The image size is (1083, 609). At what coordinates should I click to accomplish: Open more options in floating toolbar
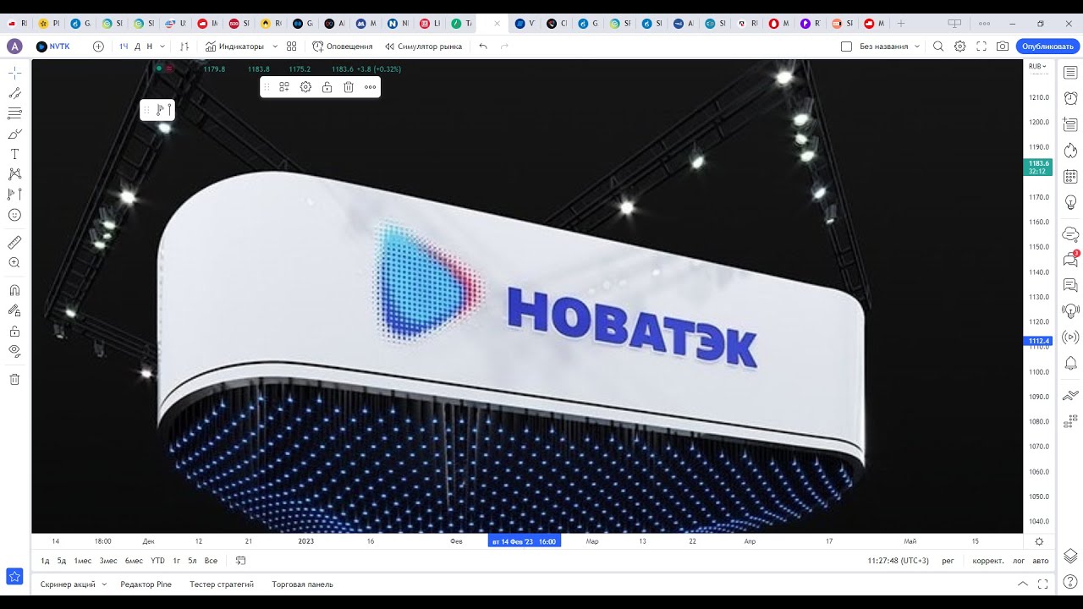(370, 87)
